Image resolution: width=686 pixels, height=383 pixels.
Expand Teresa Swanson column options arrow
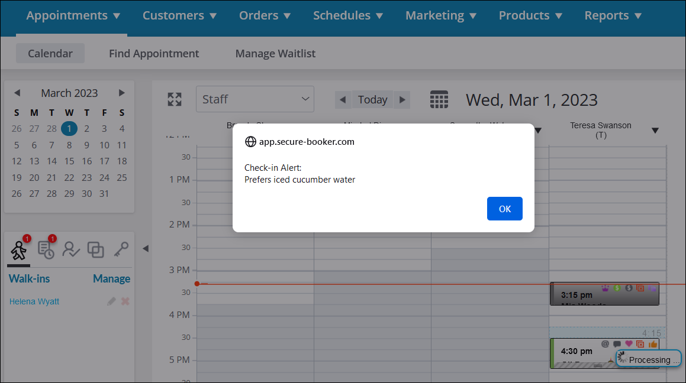point(655,131)
